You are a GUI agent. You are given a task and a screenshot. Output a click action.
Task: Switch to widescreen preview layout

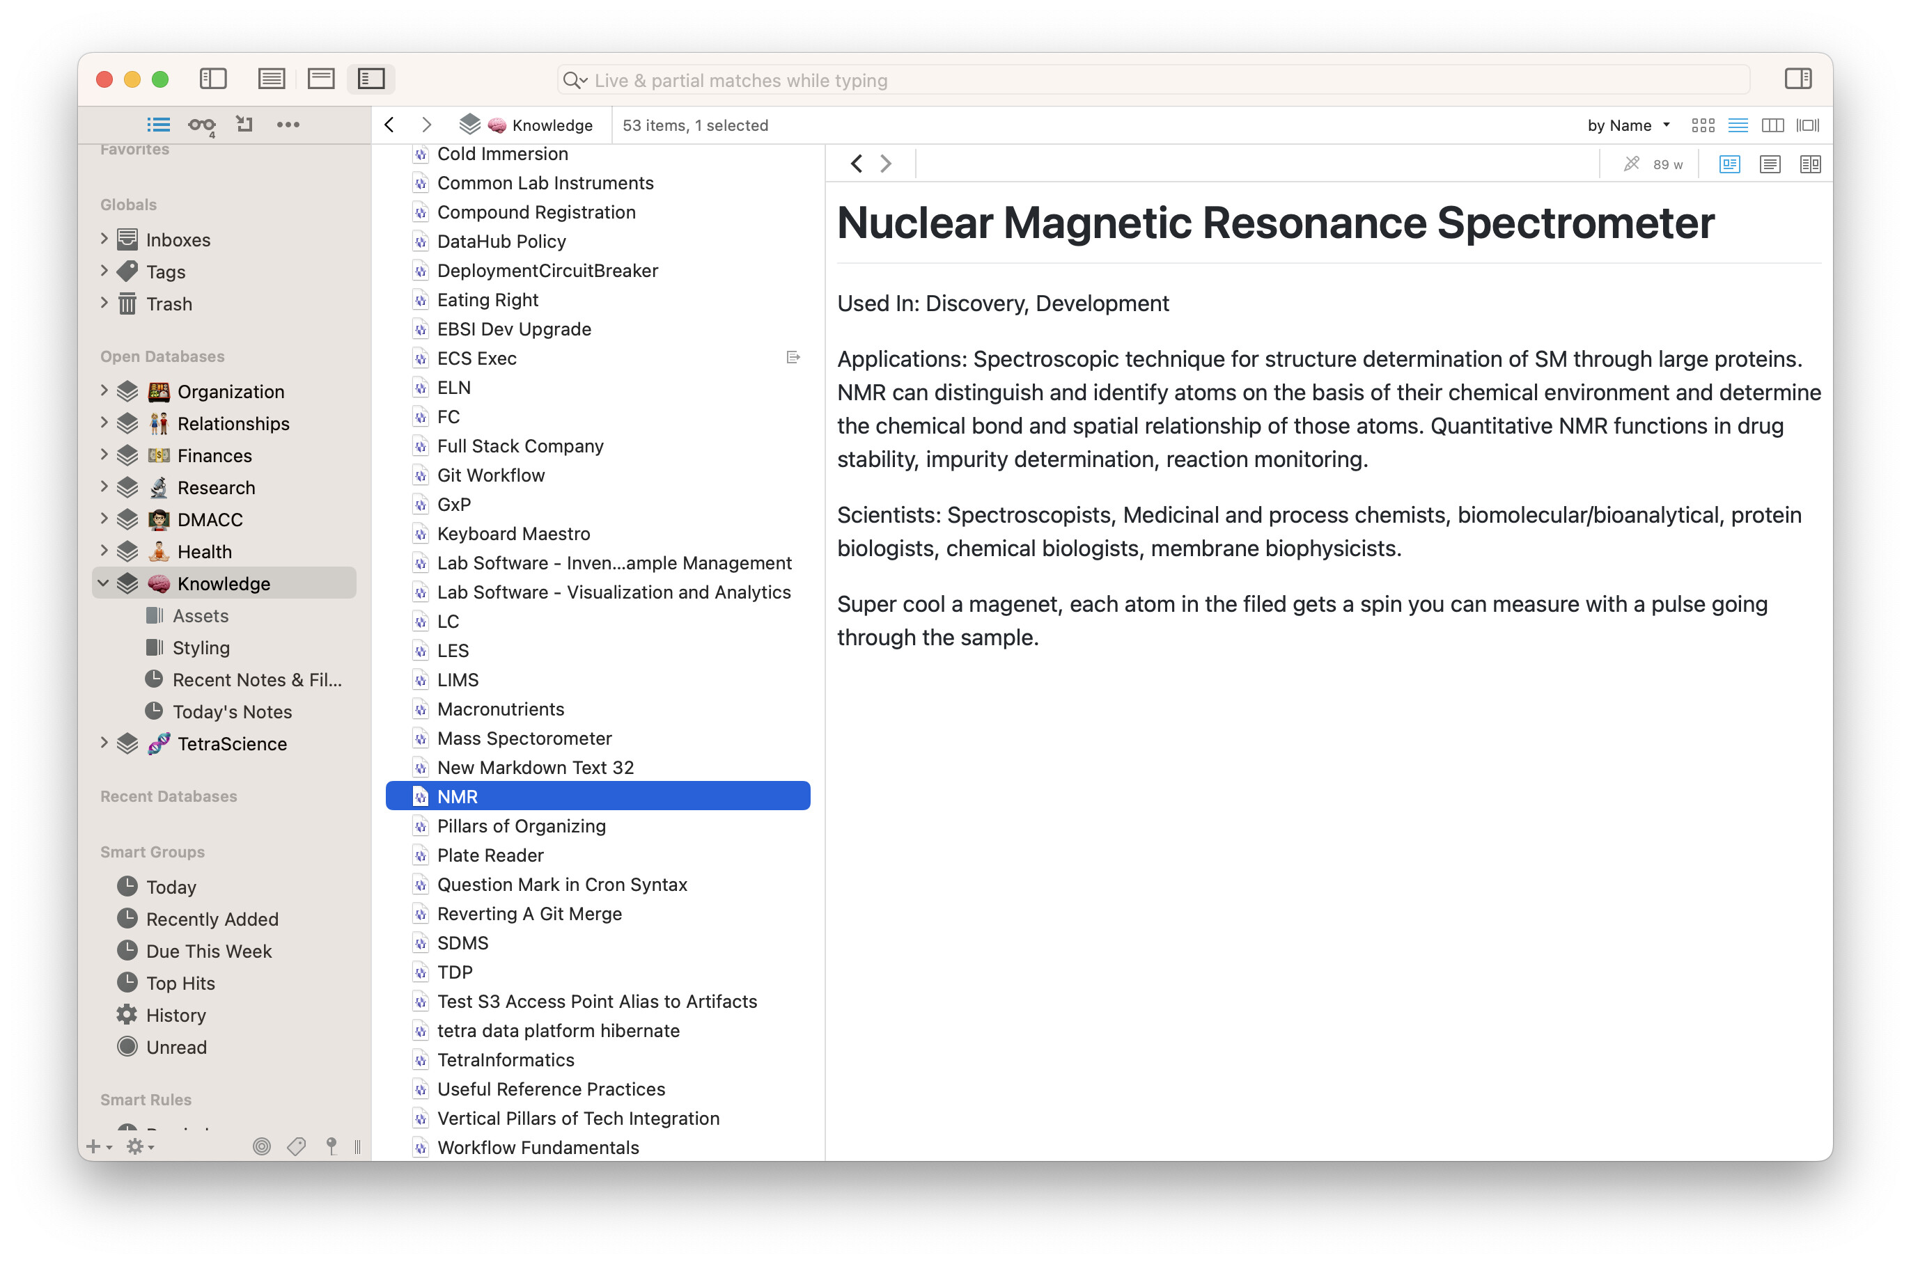pos(371,78)
